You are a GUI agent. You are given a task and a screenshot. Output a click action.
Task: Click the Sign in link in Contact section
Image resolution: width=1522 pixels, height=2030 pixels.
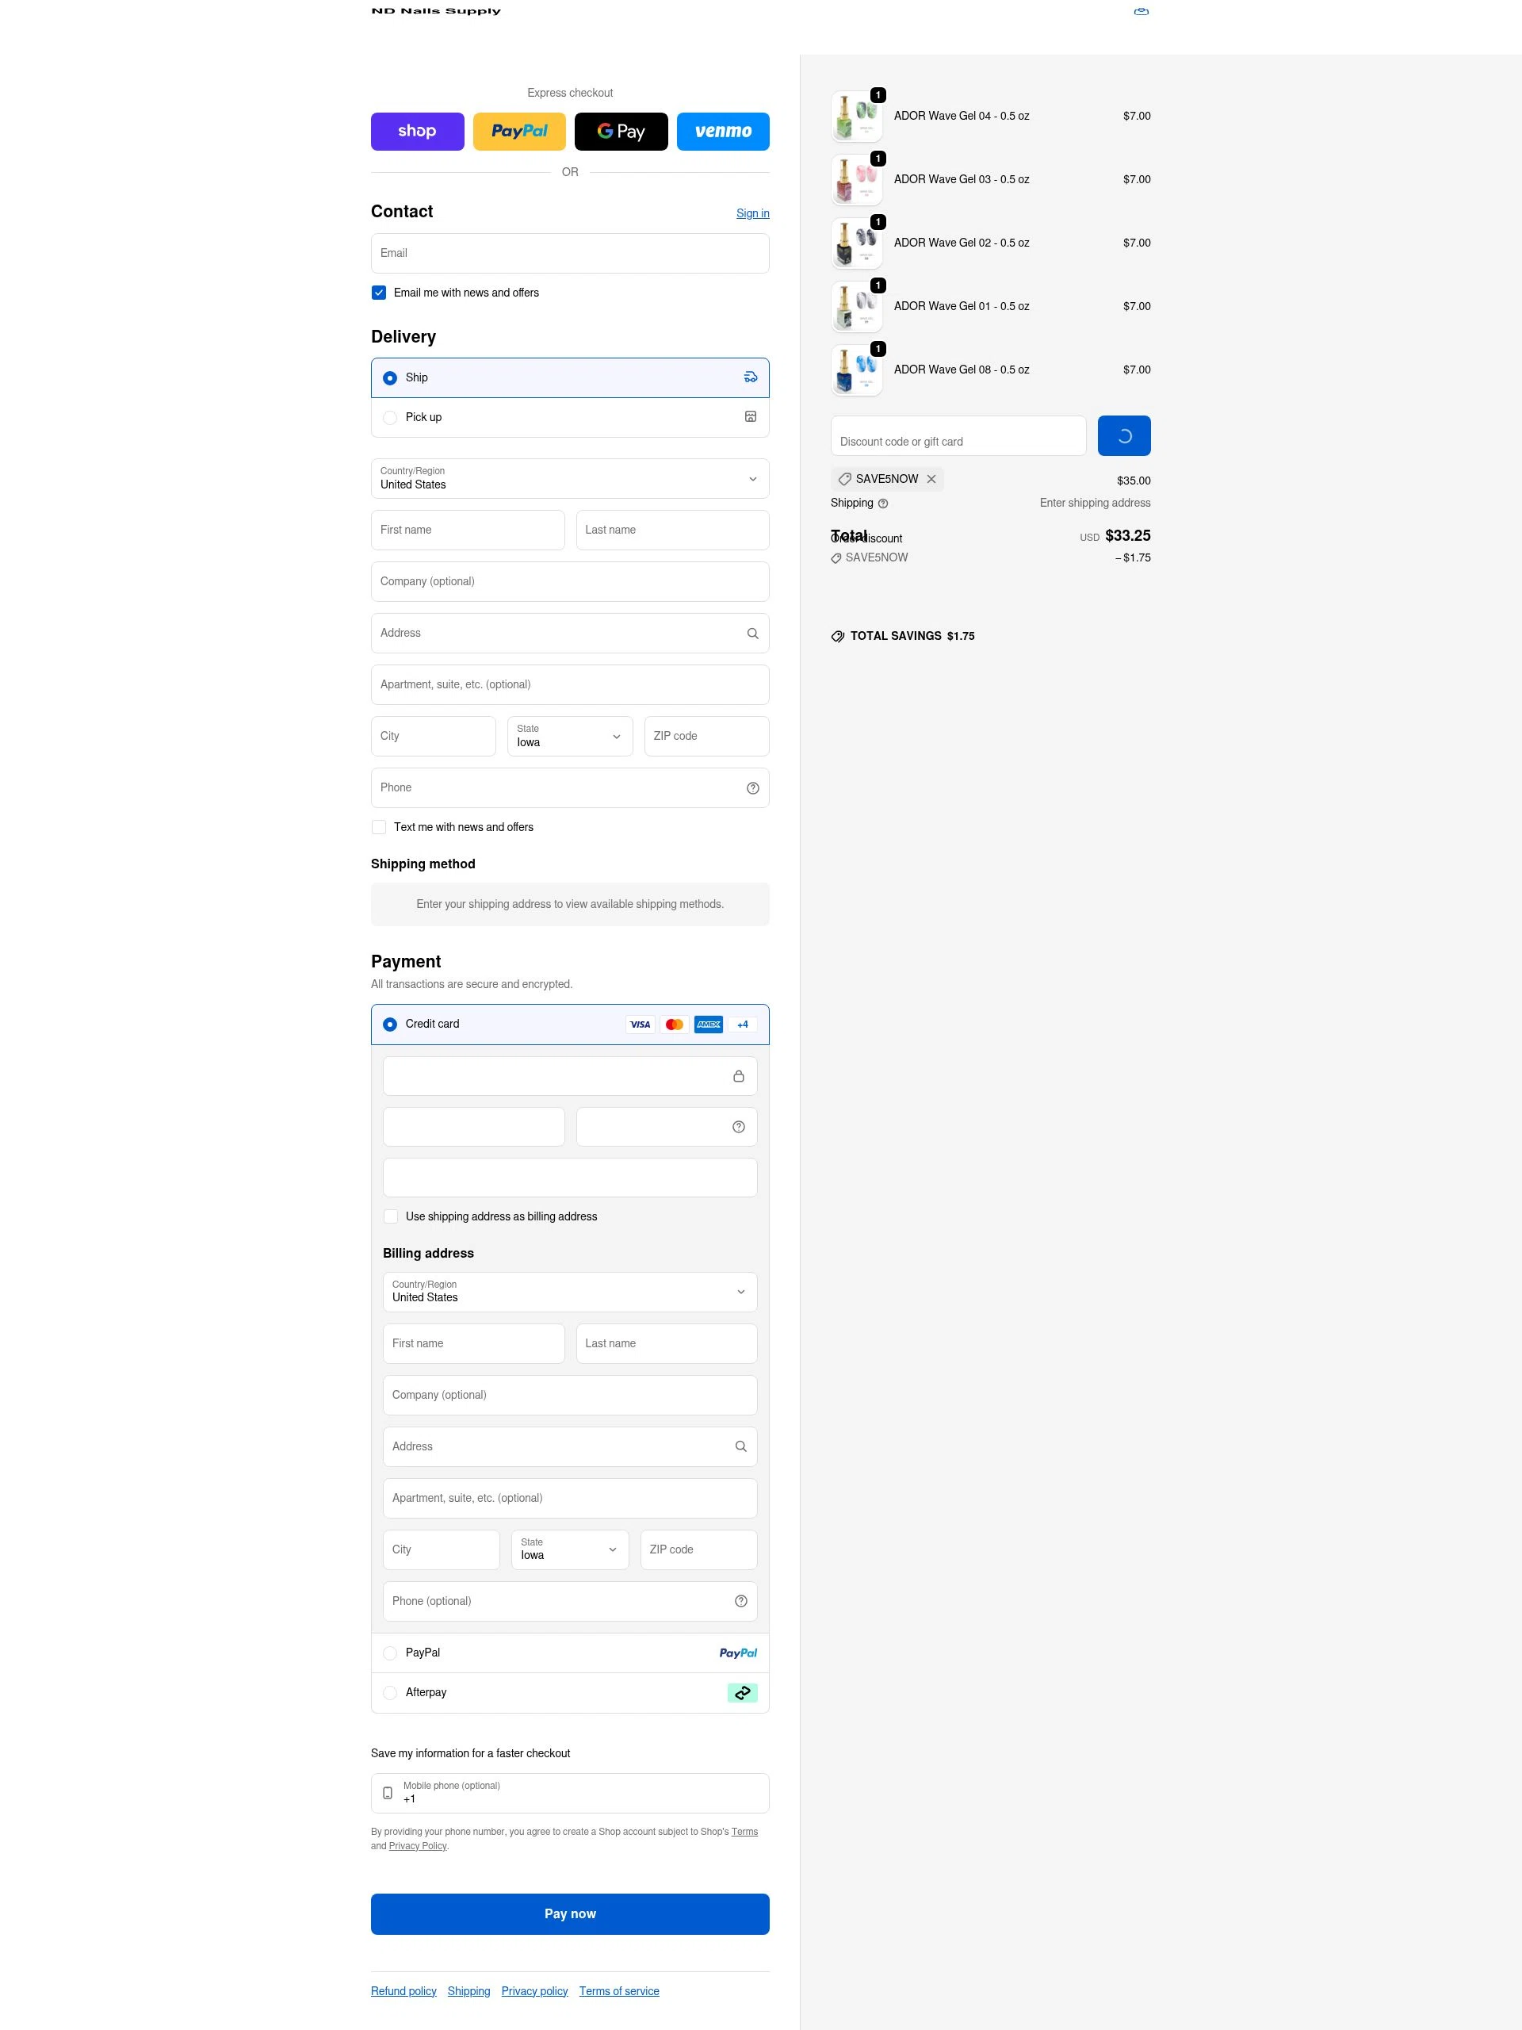click(752, 213)
